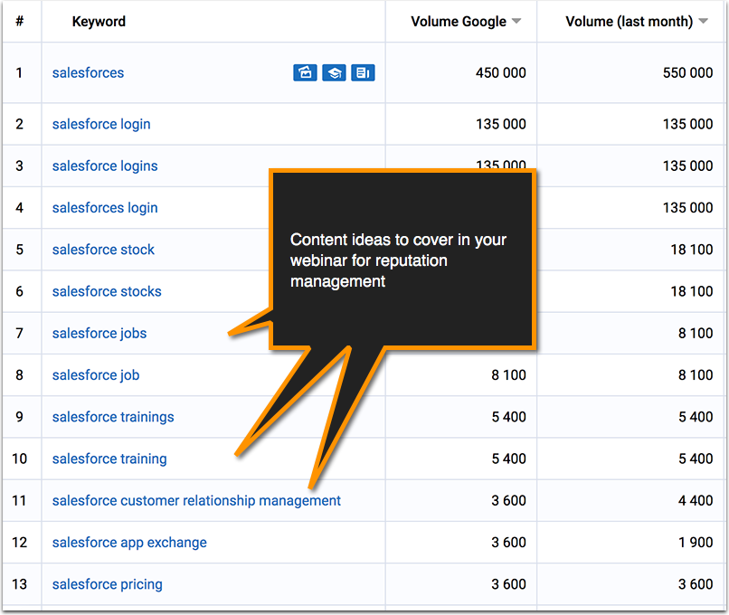
Task: Select Volume Google value for salesforce login
Action: tap(501, 124)
